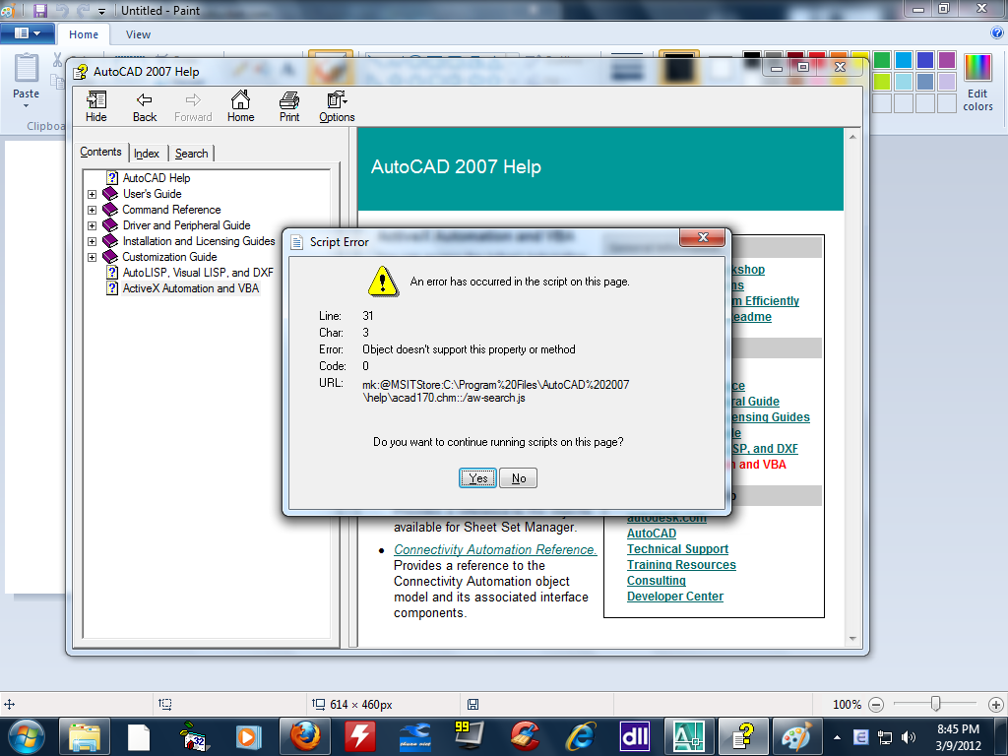The width and height of the screenshot is (1008, 756).
Task: Select AutoLISP, Visual LISP, and DXF topic
Action: tap(198, 273)
